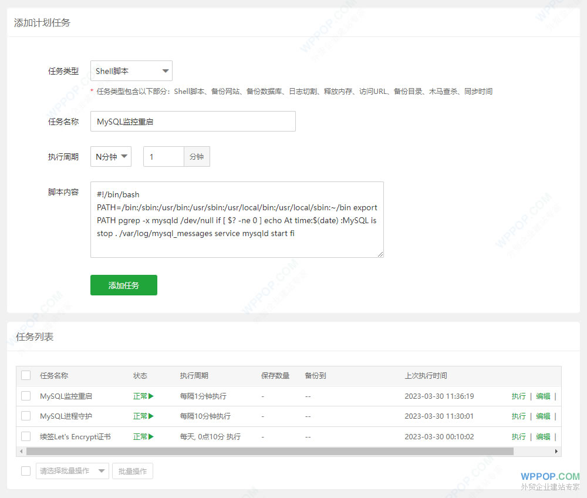587x498 pixels.
Task: Check the checkbox for the MySQL进程守护 row
Action: tap(25, 416)
